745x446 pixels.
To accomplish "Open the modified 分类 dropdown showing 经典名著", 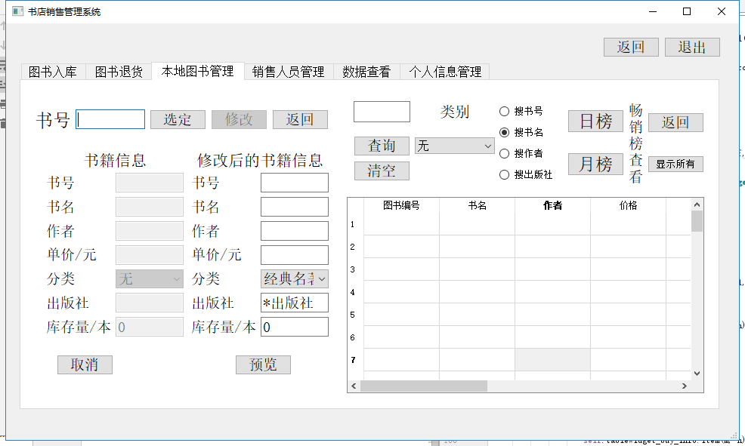I will [294, 278].
